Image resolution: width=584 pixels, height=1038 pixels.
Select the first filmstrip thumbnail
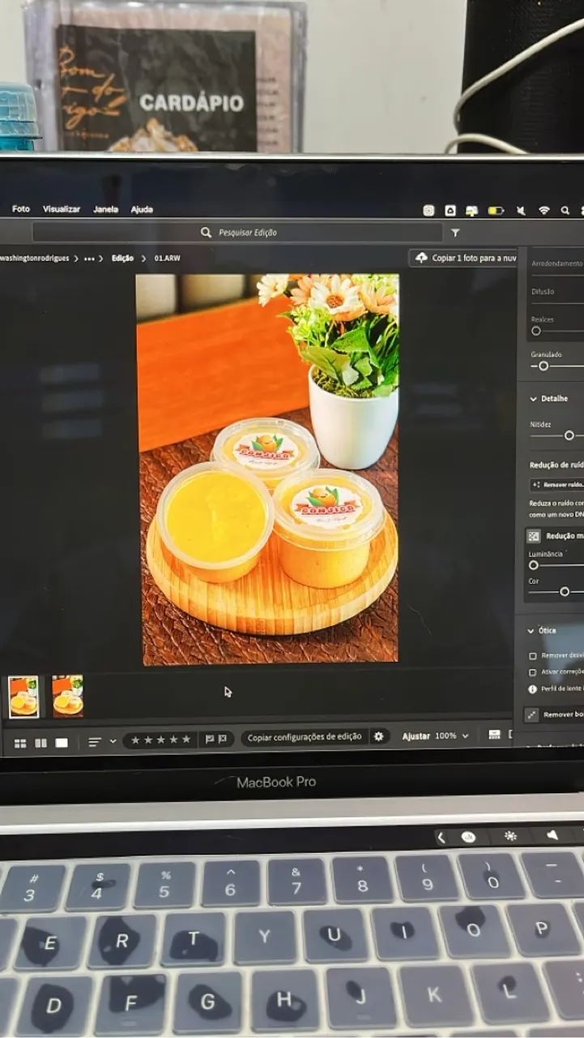[23, 696]
